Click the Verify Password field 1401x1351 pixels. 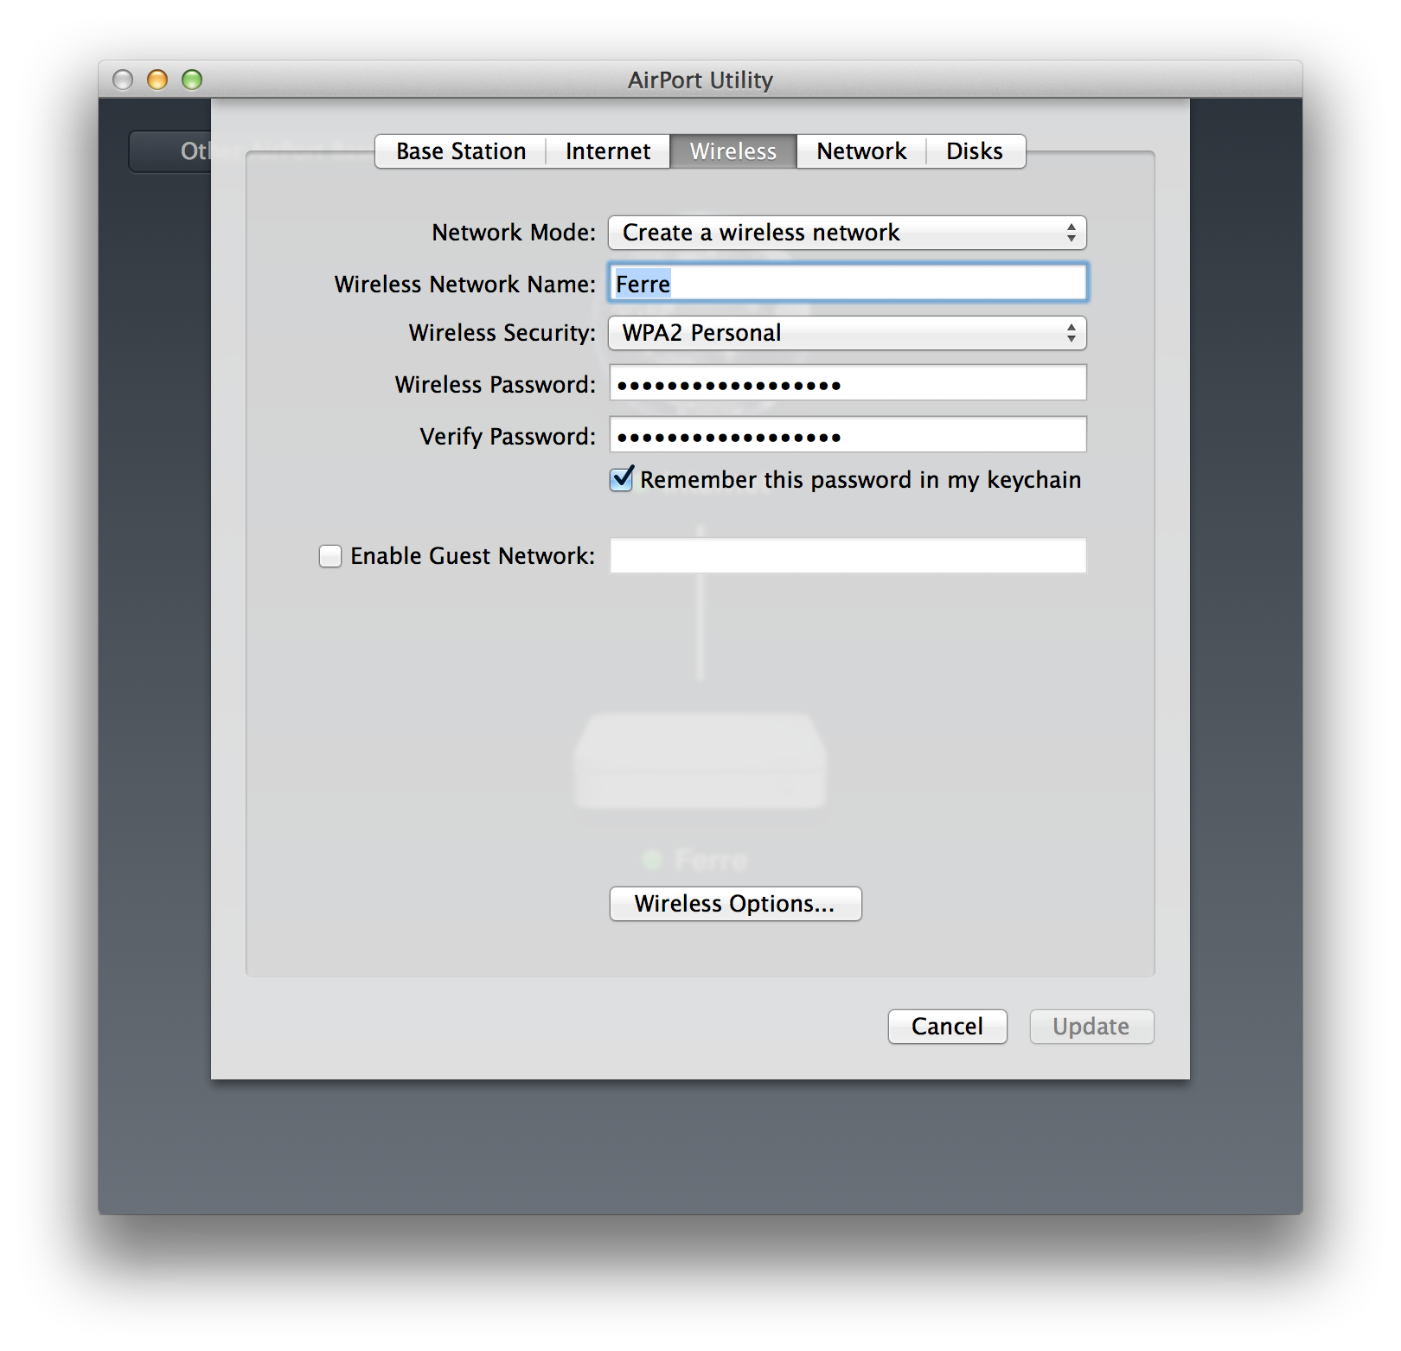[848, 435]
